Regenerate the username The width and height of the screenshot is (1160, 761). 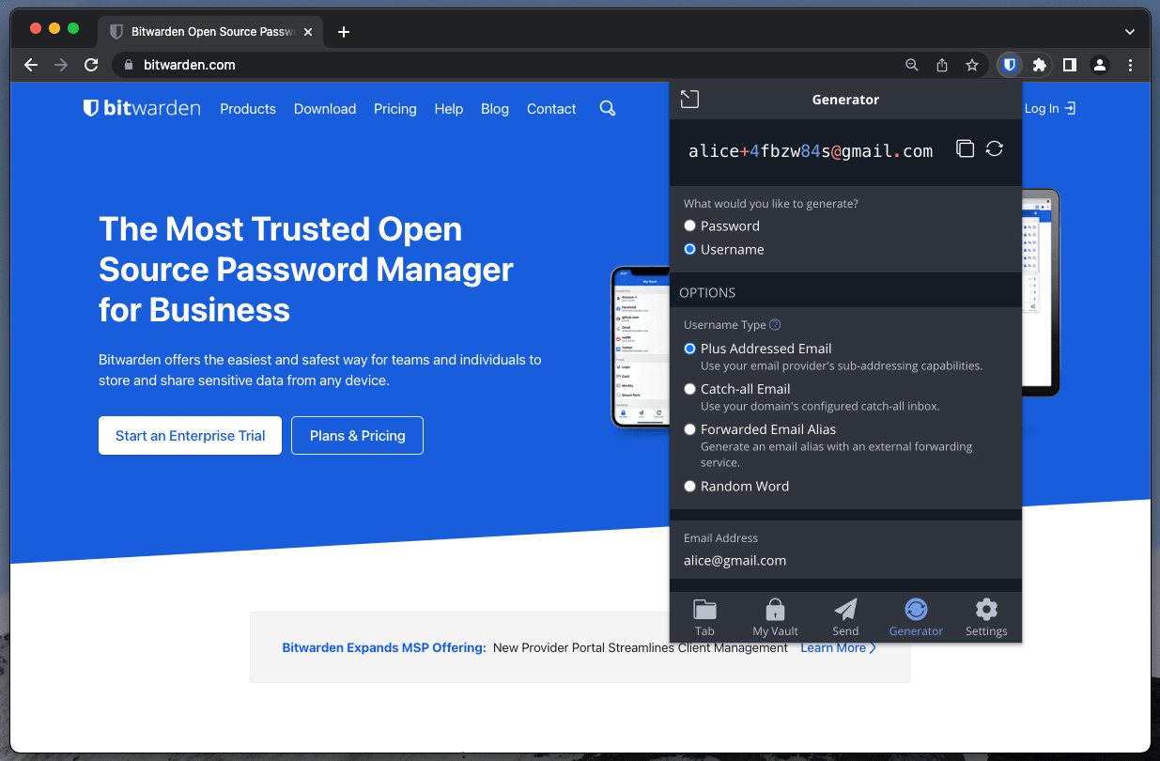click(995, 148)
